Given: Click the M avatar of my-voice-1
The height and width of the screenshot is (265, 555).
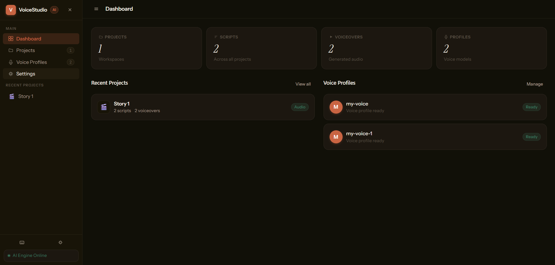Looking at the screenshot, I should tap(336, 137).
